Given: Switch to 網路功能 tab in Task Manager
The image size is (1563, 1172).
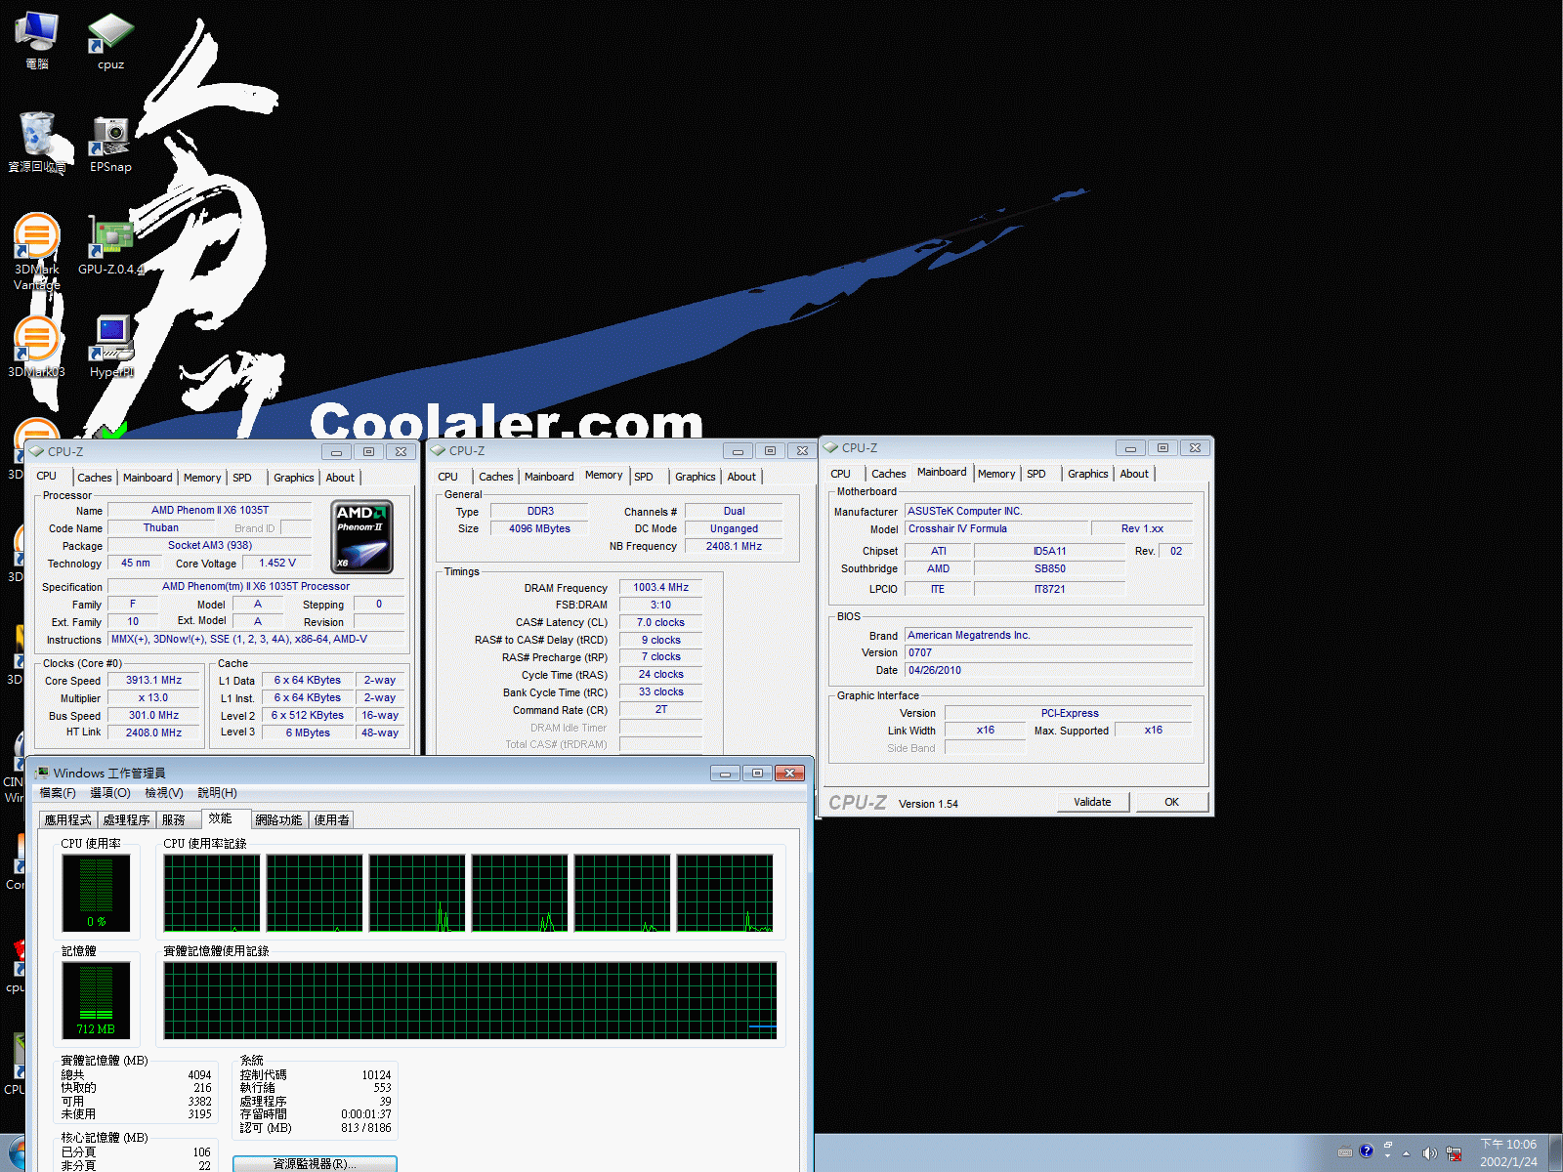Looking at the screenshot, I should [278, 820].
